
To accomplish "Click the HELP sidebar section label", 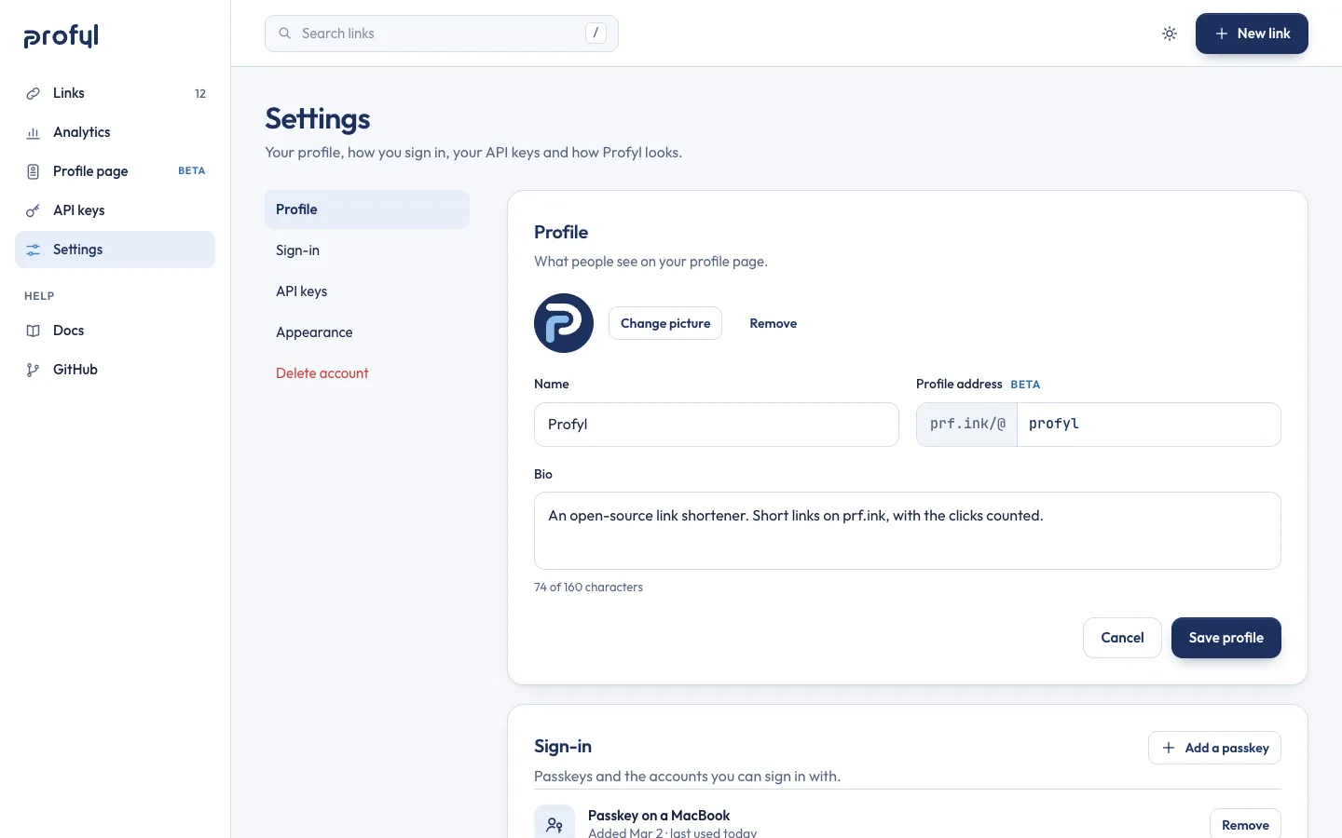I will 39,296.
